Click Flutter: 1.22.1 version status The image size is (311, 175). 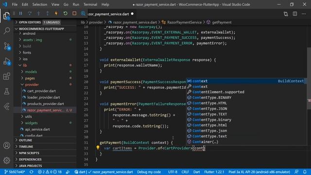[x=214, y=172]
